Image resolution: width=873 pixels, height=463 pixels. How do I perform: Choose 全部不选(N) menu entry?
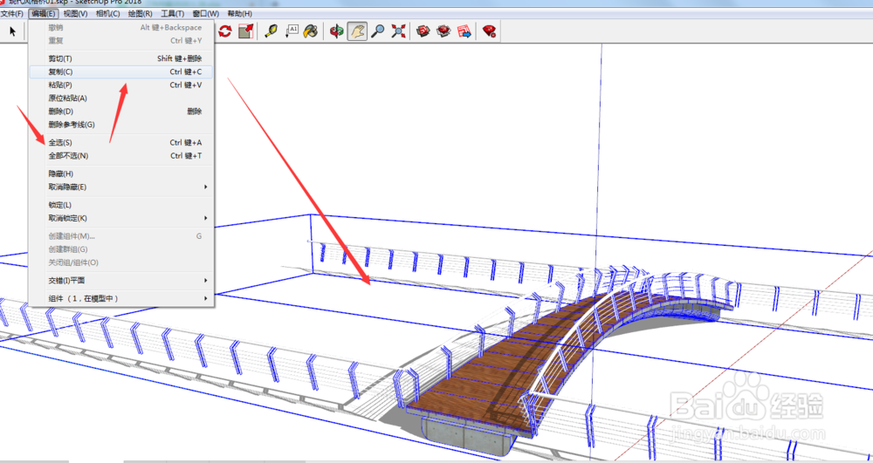pos(121,156)
